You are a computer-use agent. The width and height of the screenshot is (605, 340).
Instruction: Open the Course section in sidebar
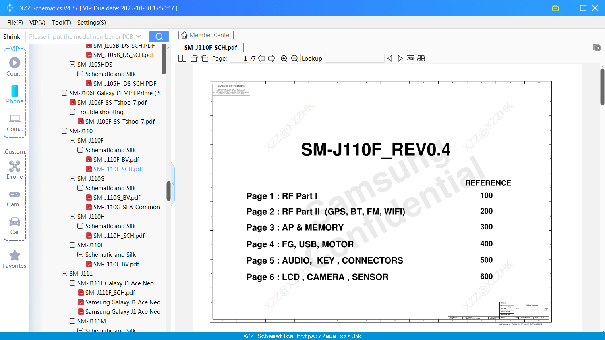point(15,67)
